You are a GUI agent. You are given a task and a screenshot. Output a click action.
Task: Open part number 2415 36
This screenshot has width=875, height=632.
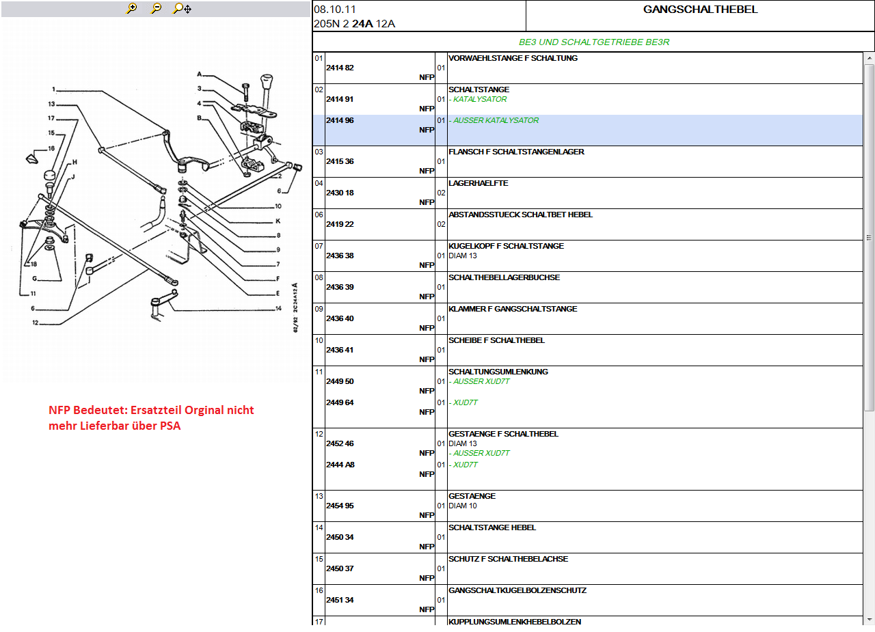coord(340,161)
